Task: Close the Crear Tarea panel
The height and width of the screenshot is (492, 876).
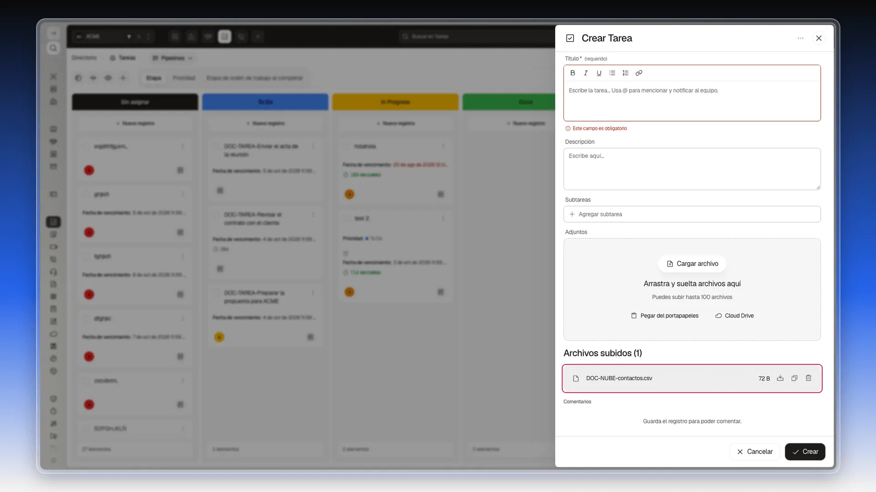Action: (x=819, y=38)
